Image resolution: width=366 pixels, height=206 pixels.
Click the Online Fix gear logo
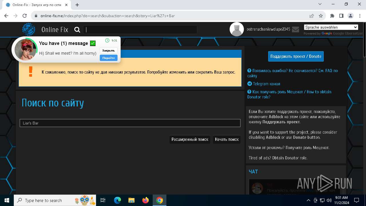click(29, 29)
